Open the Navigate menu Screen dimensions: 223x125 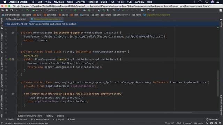point(59,2)
